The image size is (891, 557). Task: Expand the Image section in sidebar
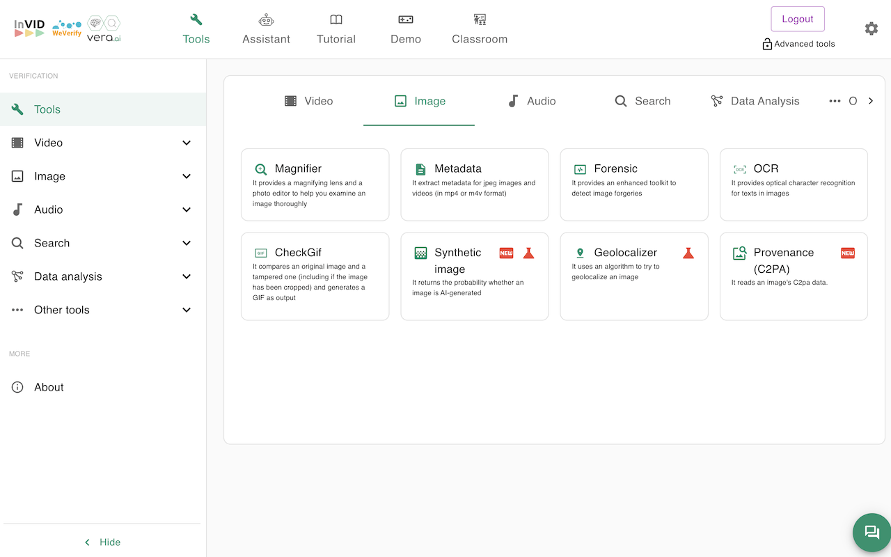(x=187, y=176)
